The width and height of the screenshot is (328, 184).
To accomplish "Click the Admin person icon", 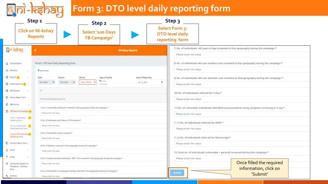I will click(x=7, y=150).
